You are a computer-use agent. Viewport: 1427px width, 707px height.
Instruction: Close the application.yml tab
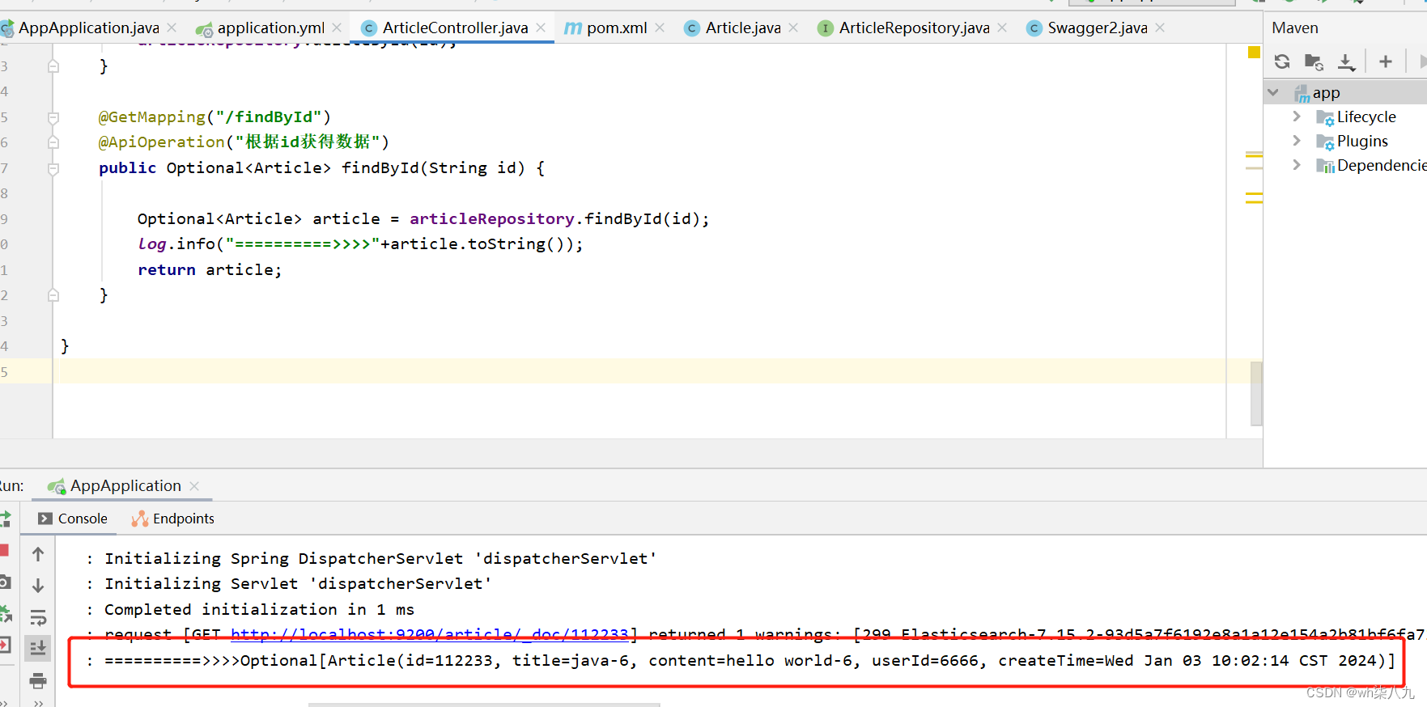[x=337, y=28]
